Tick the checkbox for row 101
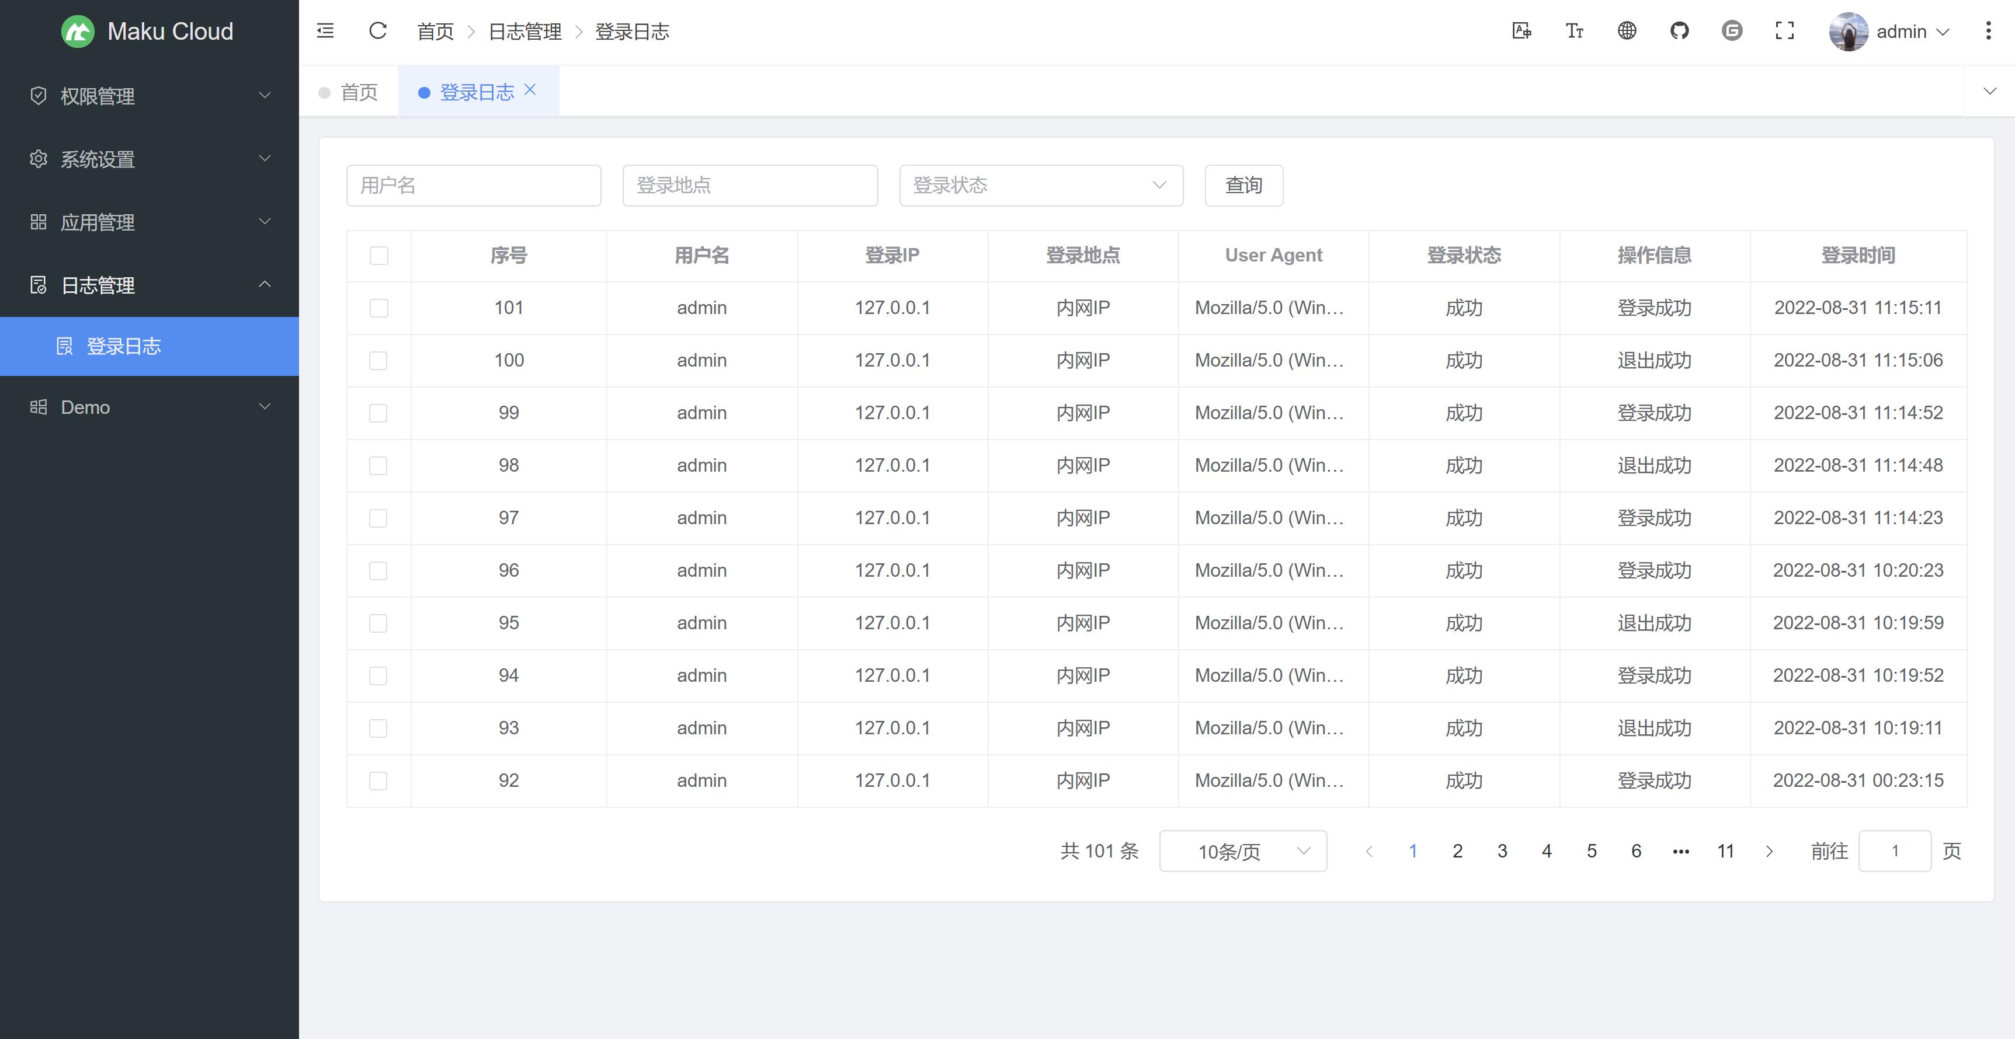 (378, 308)
